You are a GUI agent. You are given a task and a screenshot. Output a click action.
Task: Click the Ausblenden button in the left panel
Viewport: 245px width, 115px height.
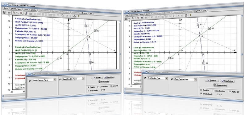[x=104, y=81]
